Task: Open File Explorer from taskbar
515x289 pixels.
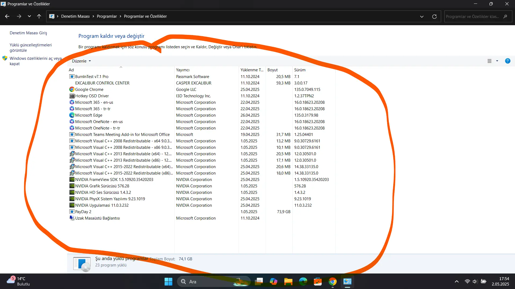Action: 288,281
